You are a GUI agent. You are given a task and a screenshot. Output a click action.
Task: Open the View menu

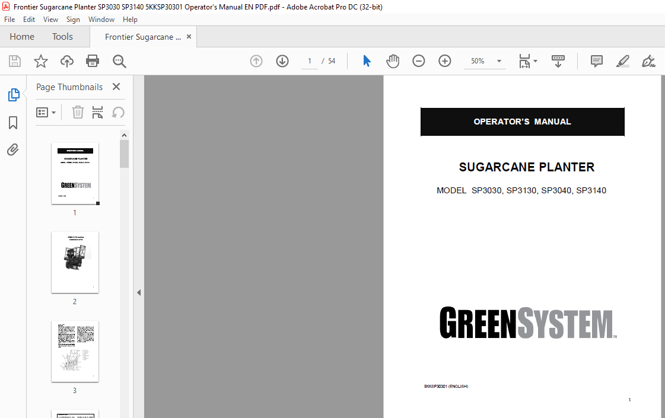50,20
